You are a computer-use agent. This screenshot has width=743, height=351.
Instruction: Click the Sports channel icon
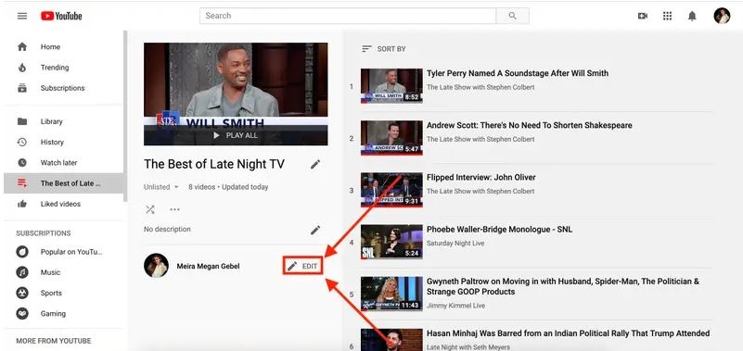pyautogui.click(x=22, y=293)
